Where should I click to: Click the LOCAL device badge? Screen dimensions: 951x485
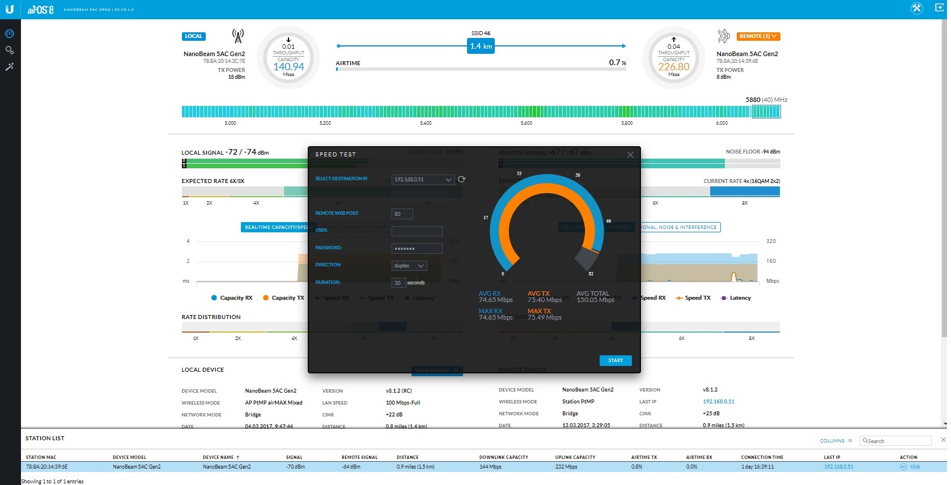(194, 36)
